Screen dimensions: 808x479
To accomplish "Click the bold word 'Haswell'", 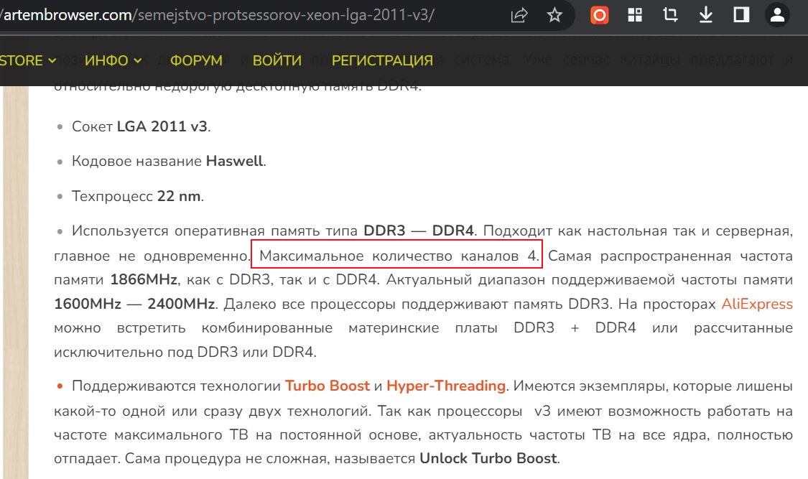I will pos(234,161).
